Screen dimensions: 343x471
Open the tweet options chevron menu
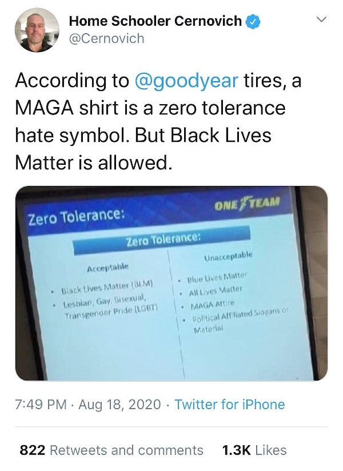pos(322,21)
